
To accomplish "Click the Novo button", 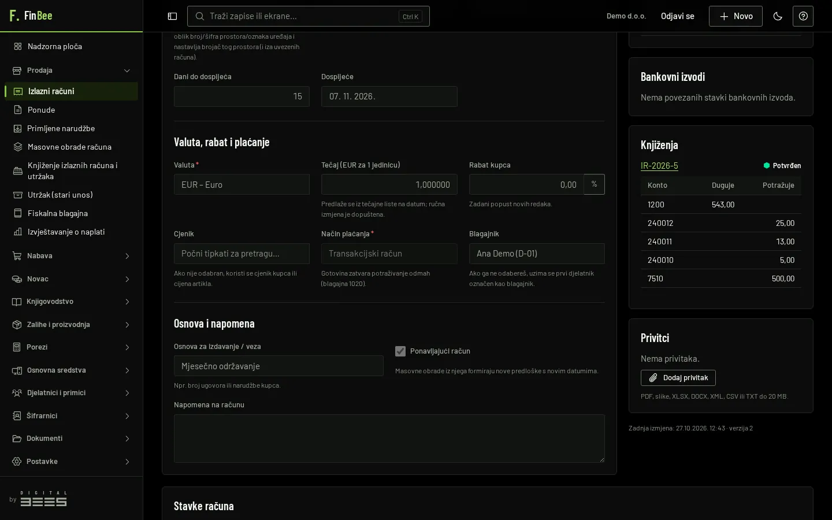I will pos(736,16).
